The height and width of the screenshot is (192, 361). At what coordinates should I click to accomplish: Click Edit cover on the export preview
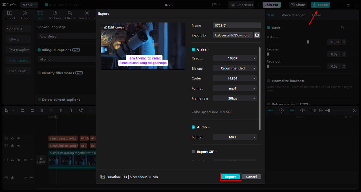pyautogui.click(x=114, y=27)
